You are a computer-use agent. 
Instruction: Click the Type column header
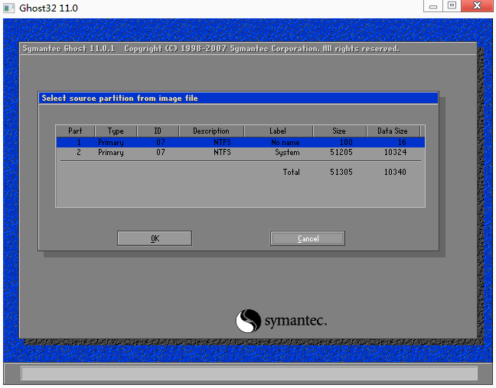point(116,131)
